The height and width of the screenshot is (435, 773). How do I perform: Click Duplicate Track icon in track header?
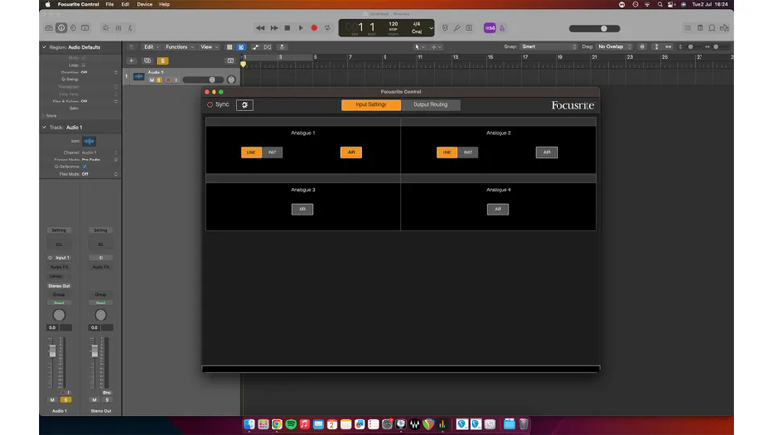[x=147, y=61]
